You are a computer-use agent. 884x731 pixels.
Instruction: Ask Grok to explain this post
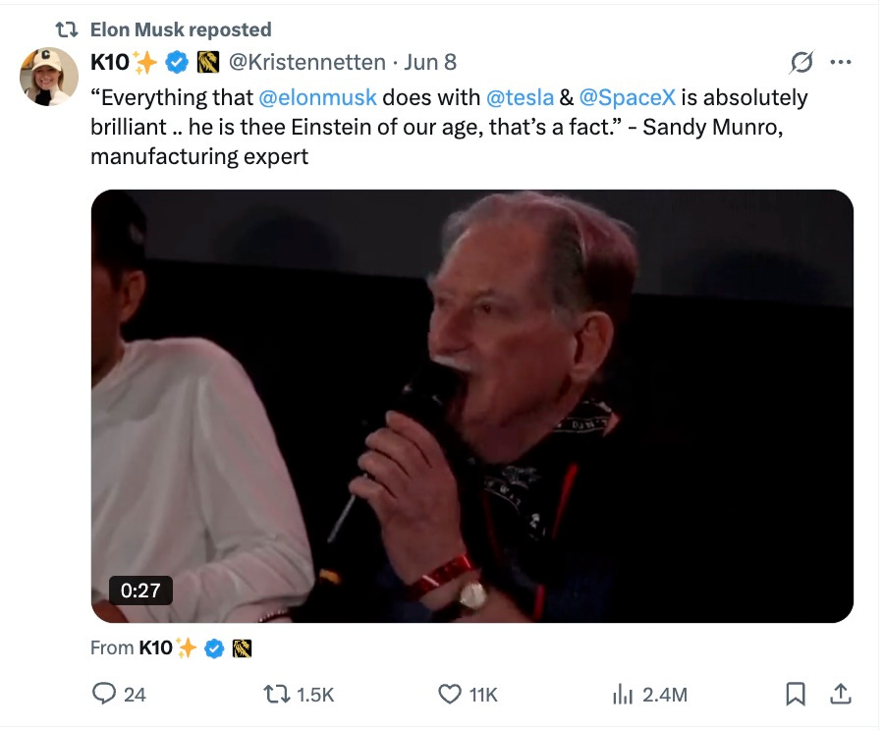tap(801, 62)
